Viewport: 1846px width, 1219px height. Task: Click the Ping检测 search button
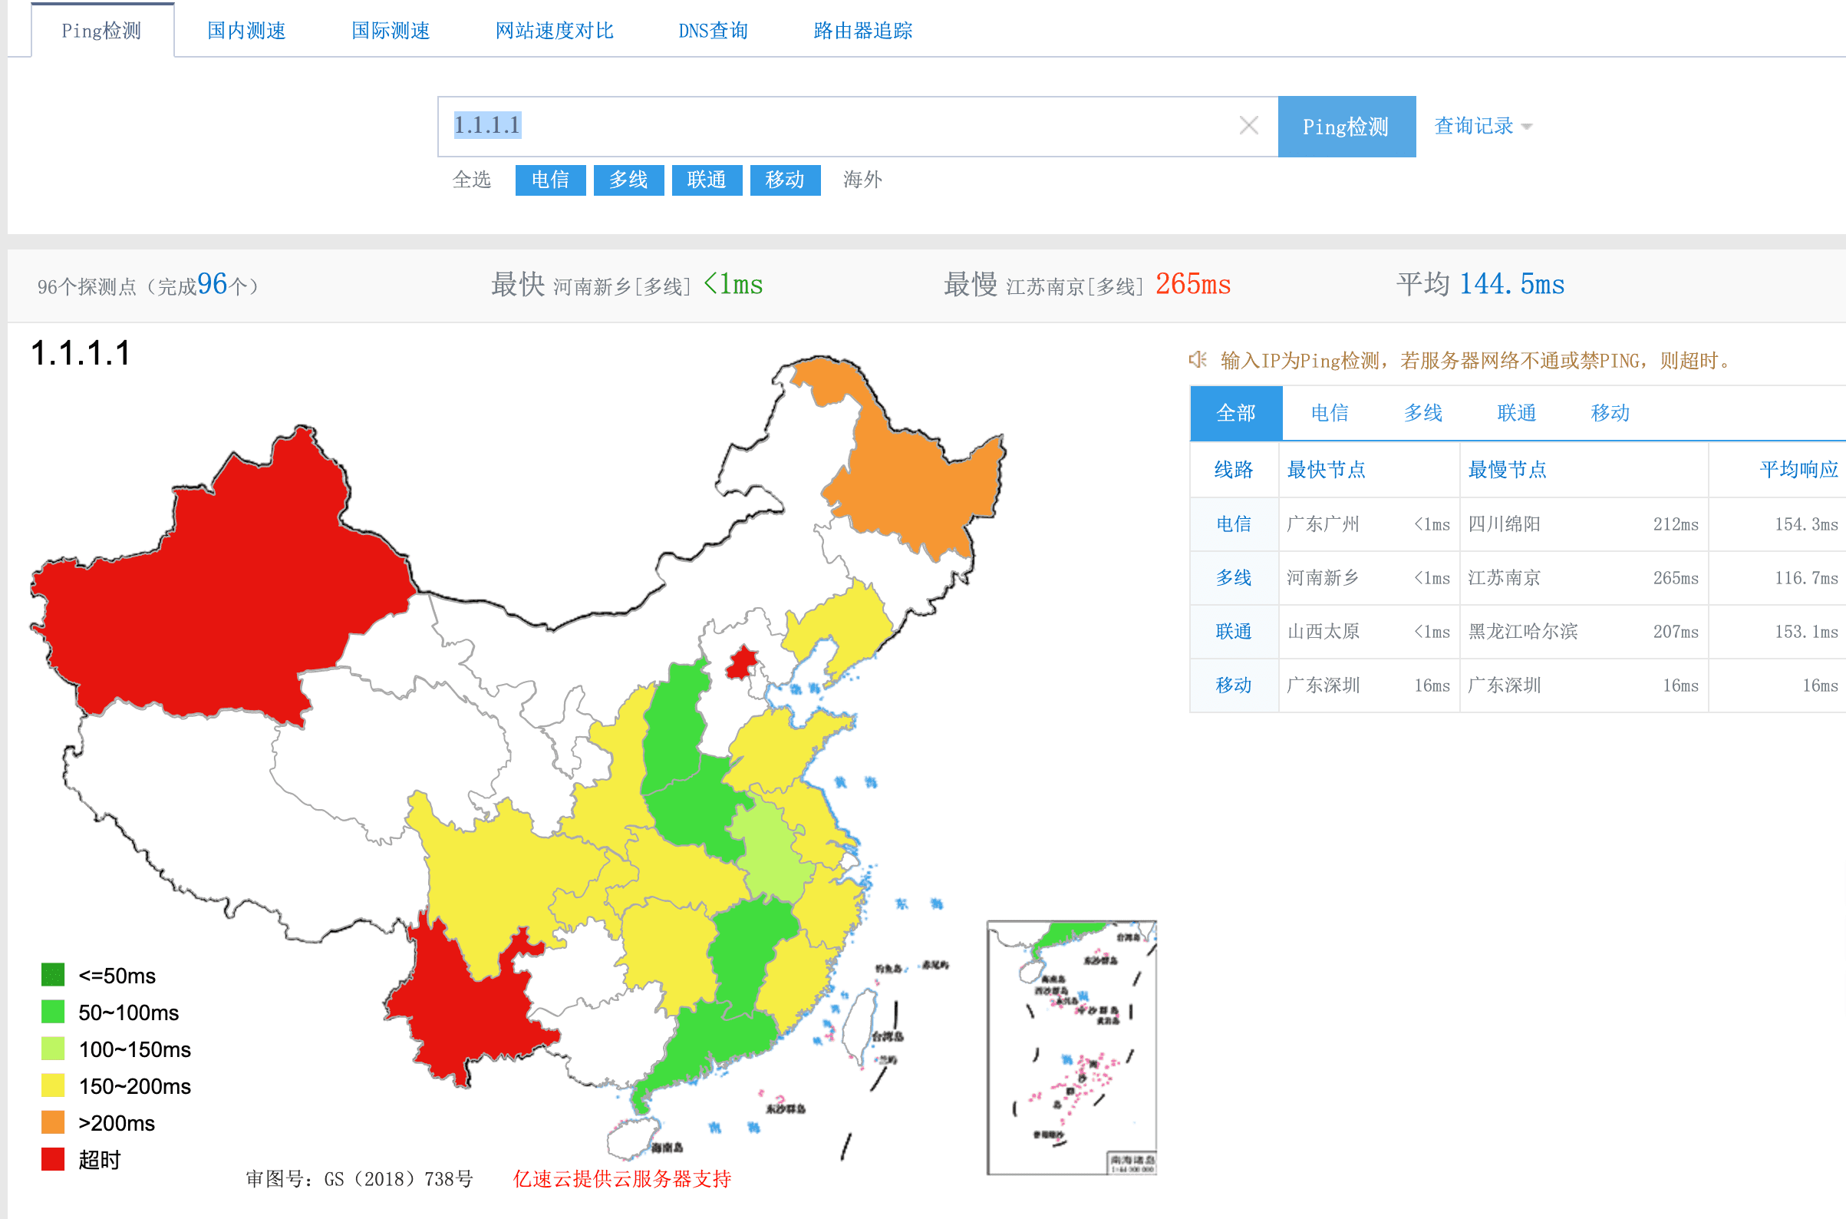point(1347,127)
